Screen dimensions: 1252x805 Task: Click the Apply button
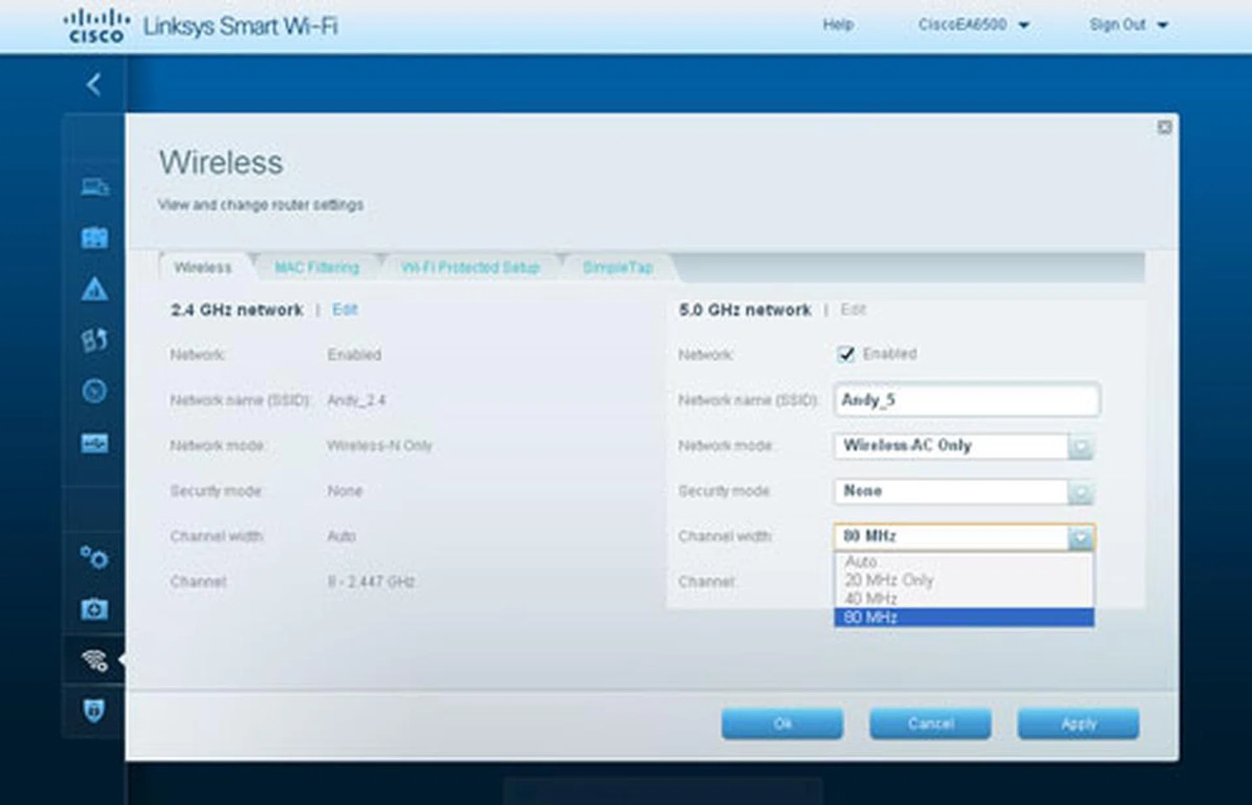point(1078,724)
